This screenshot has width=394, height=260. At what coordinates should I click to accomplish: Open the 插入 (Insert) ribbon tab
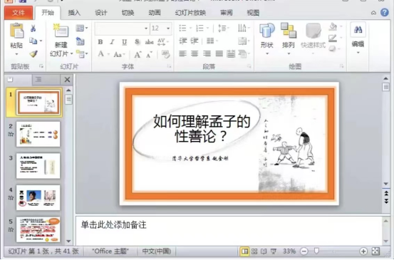click(x=74, y=13)
